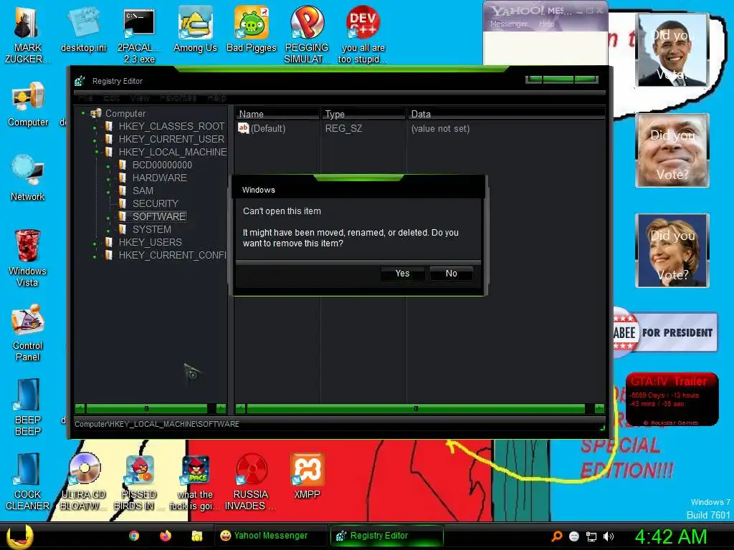Open the Help menu in Registry Editor
This screenshot has height=550, width=734.
pos(216,97)
